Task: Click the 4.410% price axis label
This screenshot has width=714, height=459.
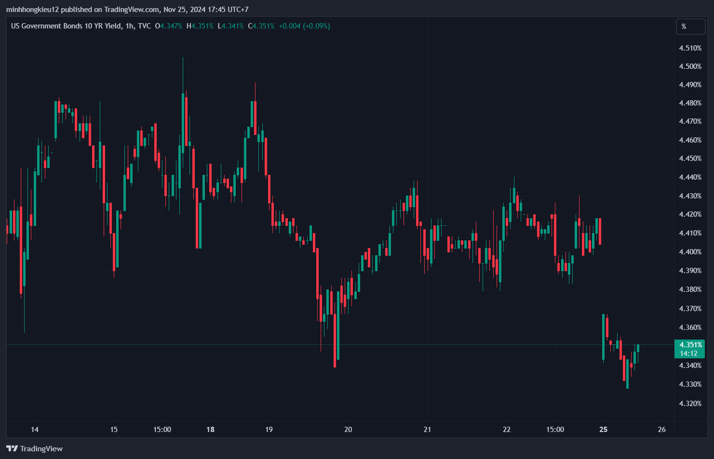Action: tap(690, 233)
